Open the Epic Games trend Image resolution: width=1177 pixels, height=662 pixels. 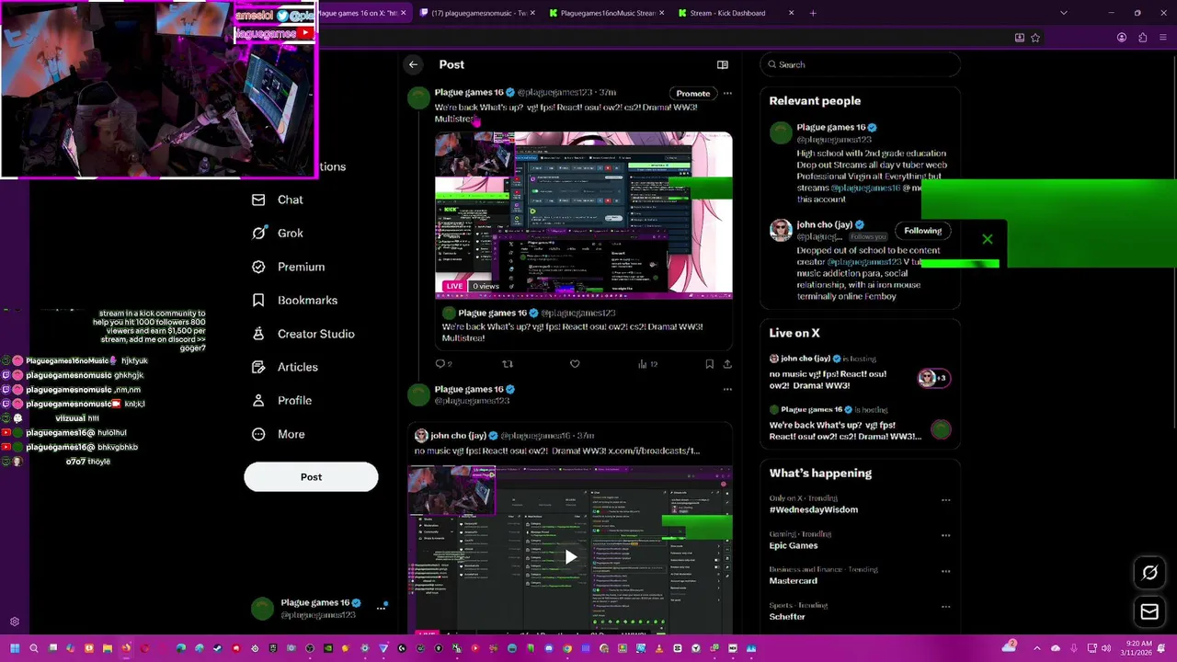pos(794,545)
